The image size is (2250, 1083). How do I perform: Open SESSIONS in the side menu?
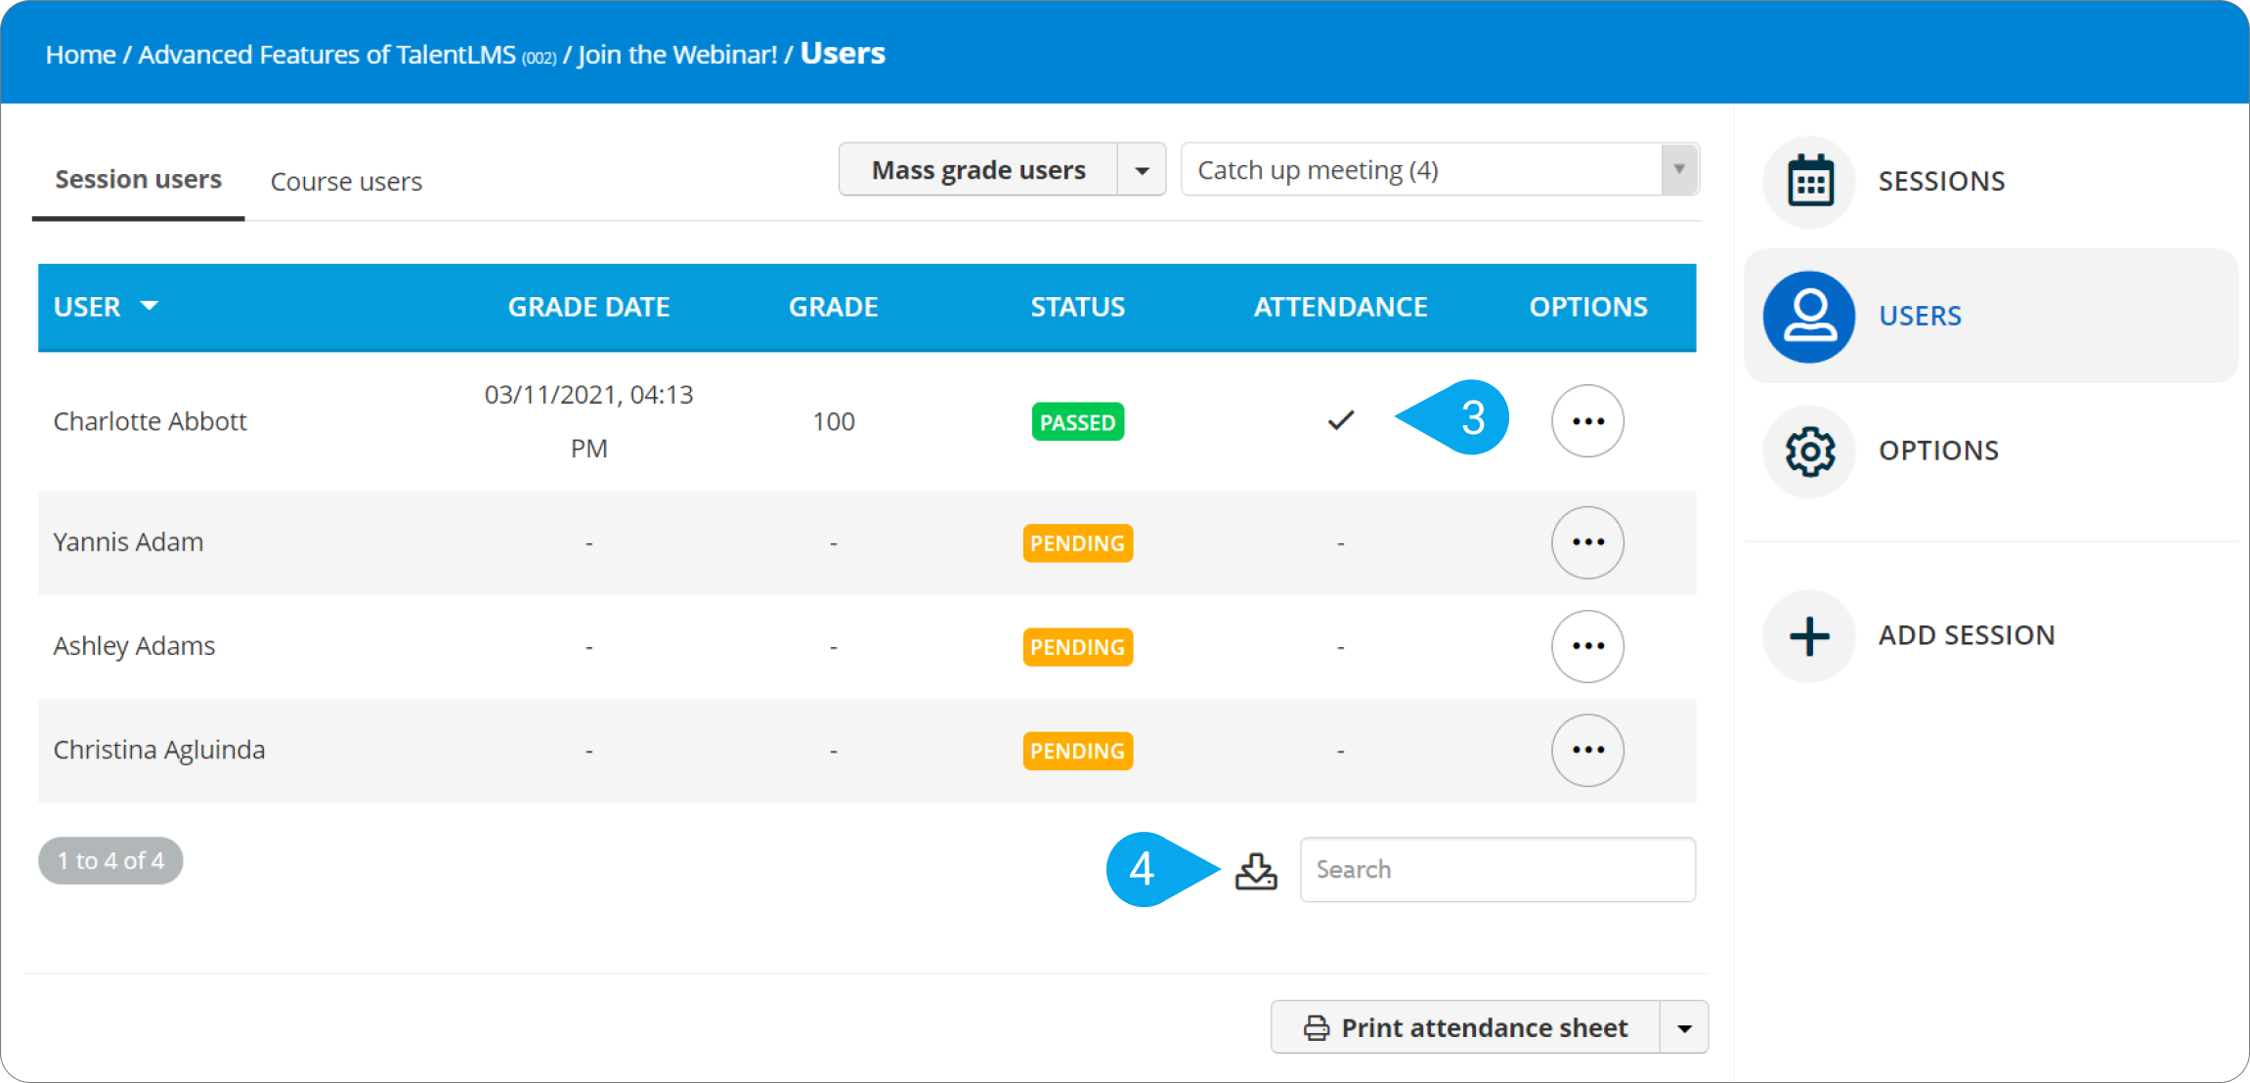[x=1941, y=182]
